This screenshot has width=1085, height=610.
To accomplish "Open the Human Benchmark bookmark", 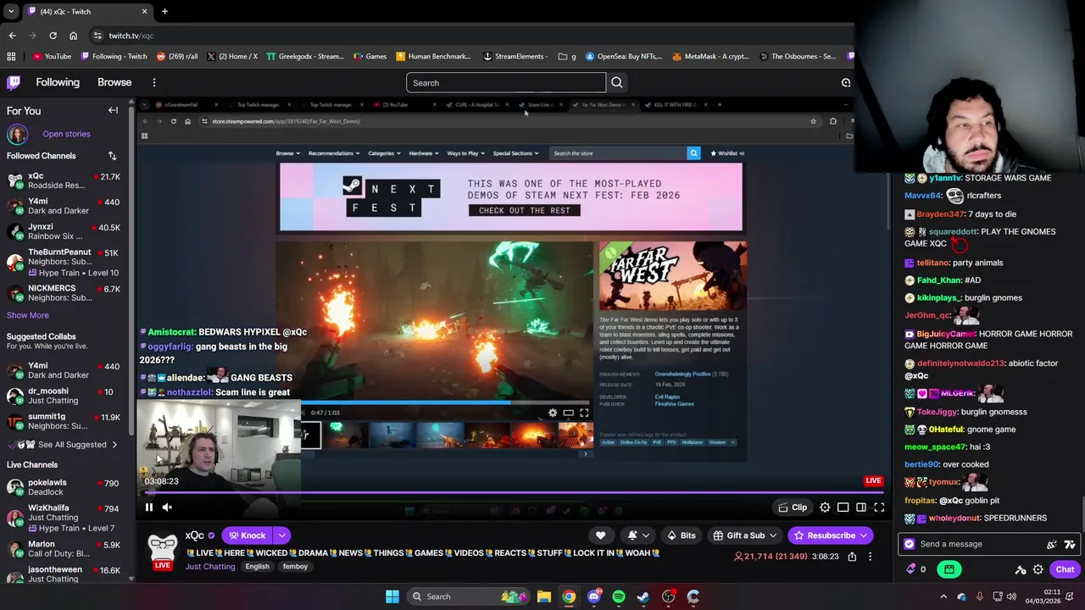I will 433,56.
